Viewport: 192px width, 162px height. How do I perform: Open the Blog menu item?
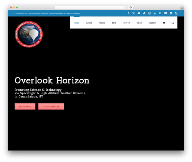coord(114,23)
